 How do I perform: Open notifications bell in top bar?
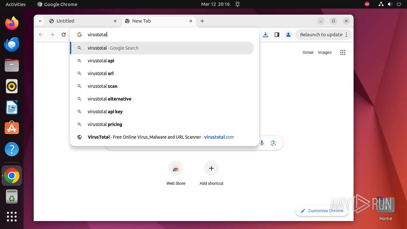tap(238, 4)
